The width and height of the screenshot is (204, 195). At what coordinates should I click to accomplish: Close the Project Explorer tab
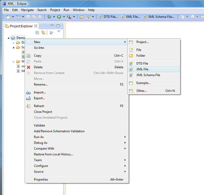[36, 26]
